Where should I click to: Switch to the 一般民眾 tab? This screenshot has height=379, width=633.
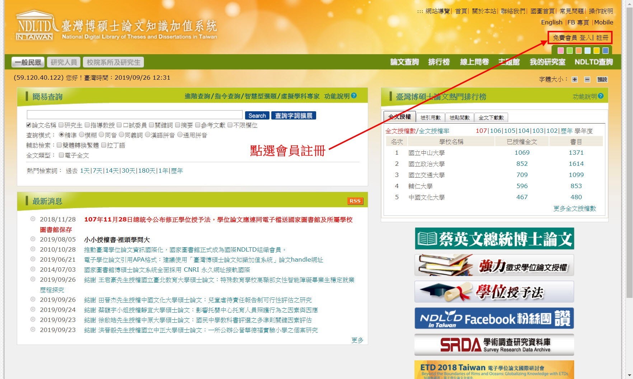tap(28, 62)
